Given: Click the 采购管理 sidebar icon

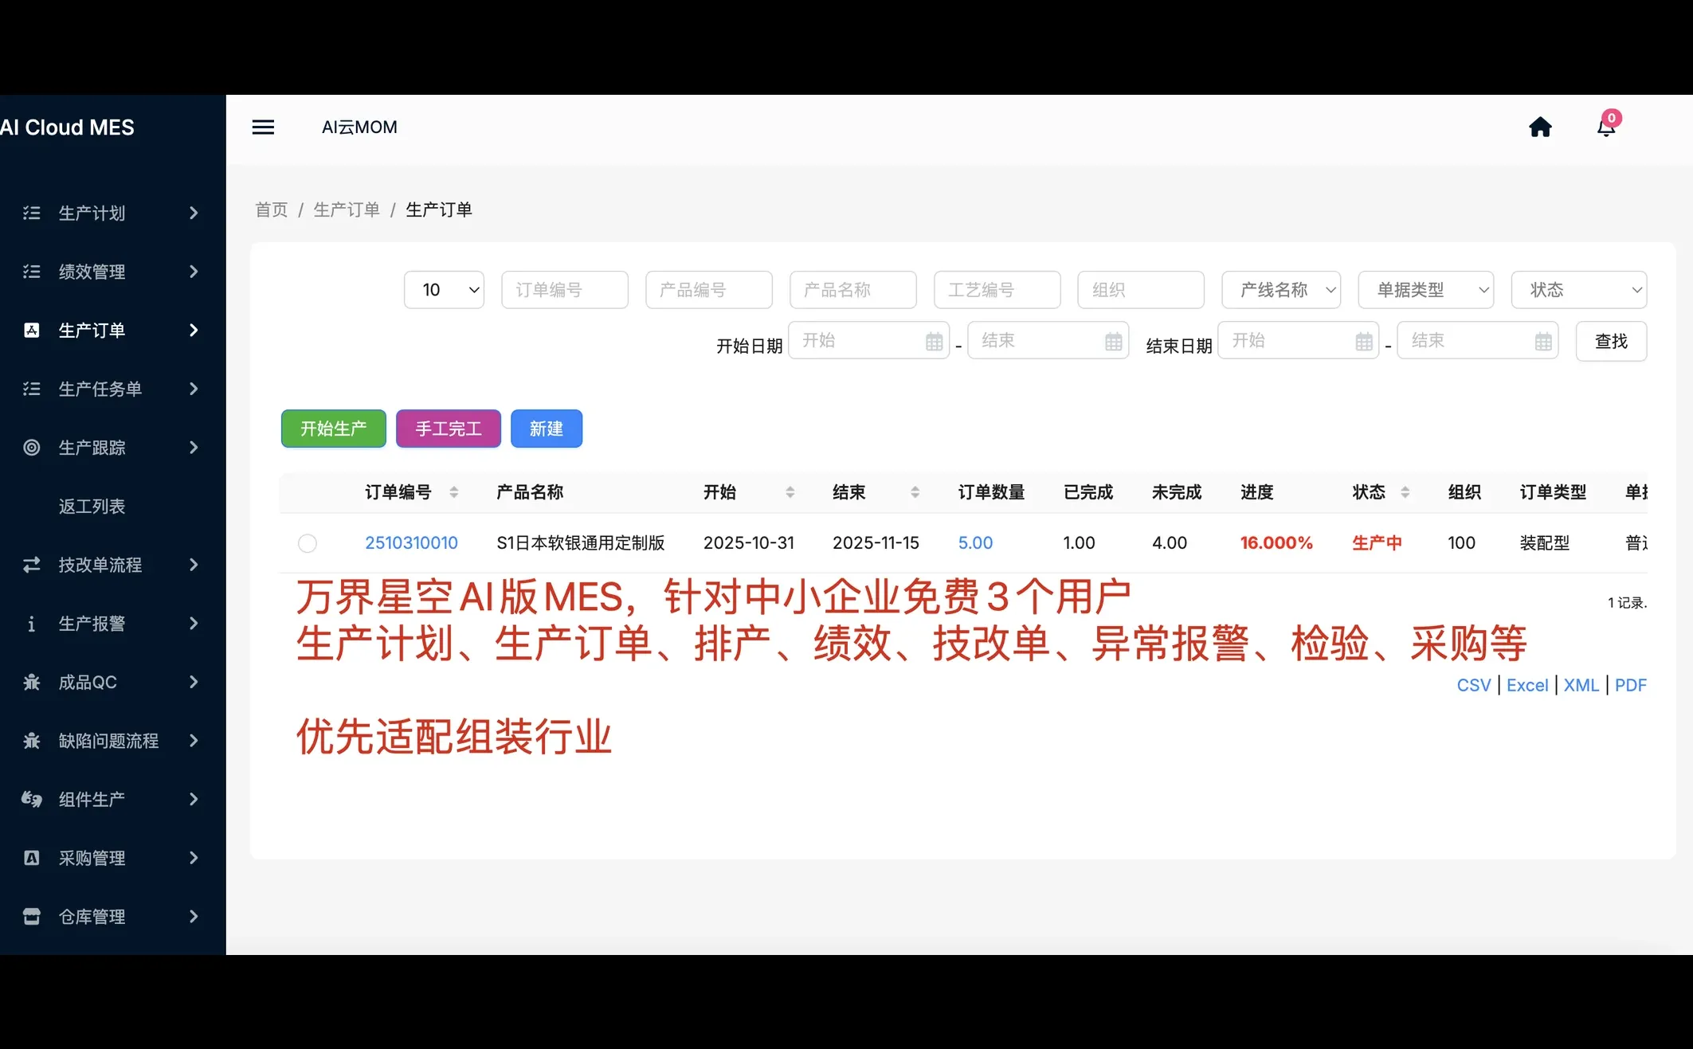Looking at the screenshot, I should click(31, 858).
